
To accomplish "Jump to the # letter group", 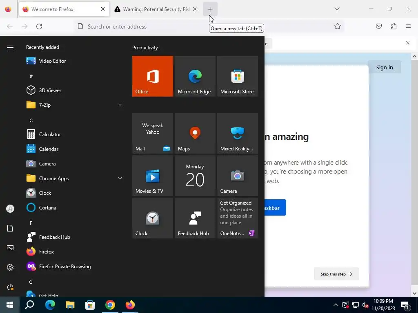I will [31, 76].
